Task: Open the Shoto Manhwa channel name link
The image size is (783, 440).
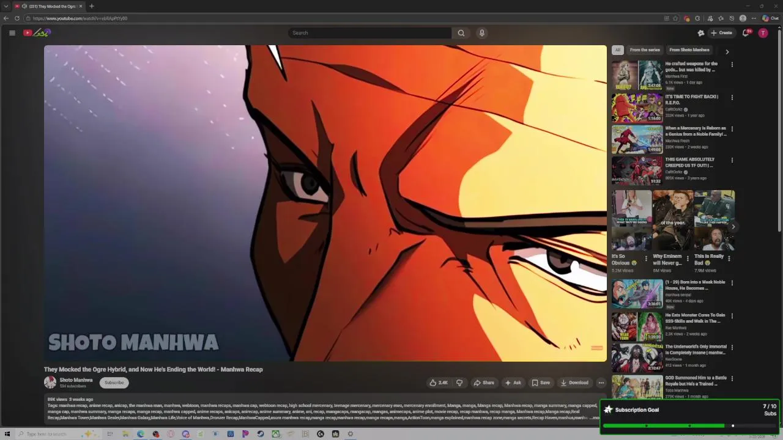Action: tap(76, 380)
